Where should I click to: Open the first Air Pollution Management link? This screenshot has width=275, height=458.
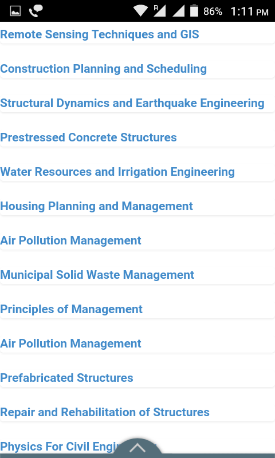pos(70,240)
